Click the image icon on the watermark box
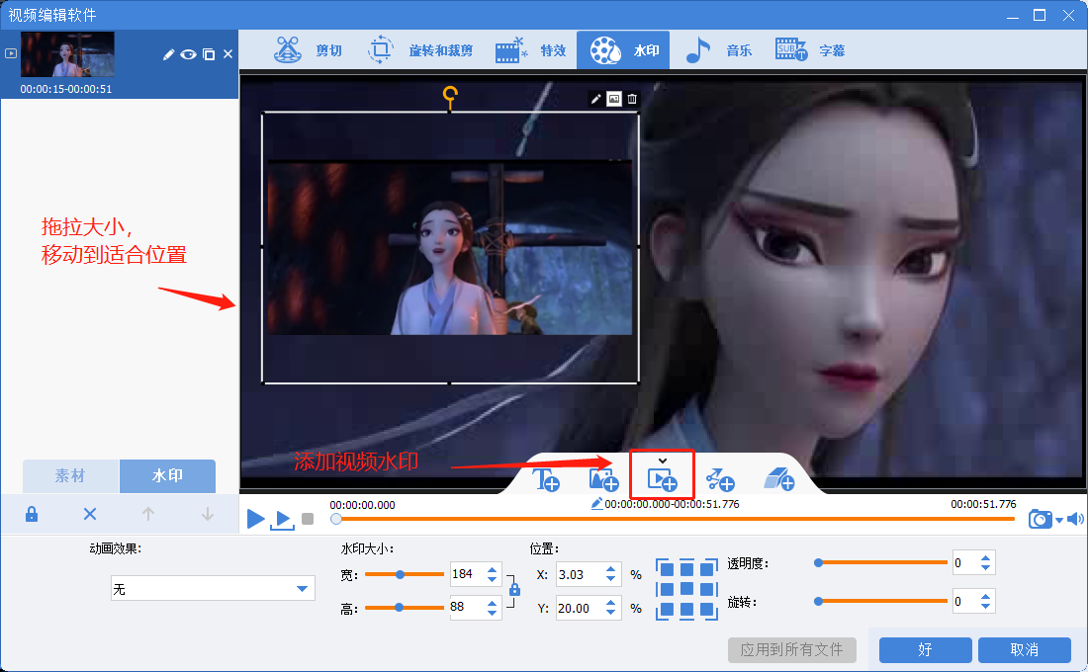1088x672 pixels. tap(614, 99)
